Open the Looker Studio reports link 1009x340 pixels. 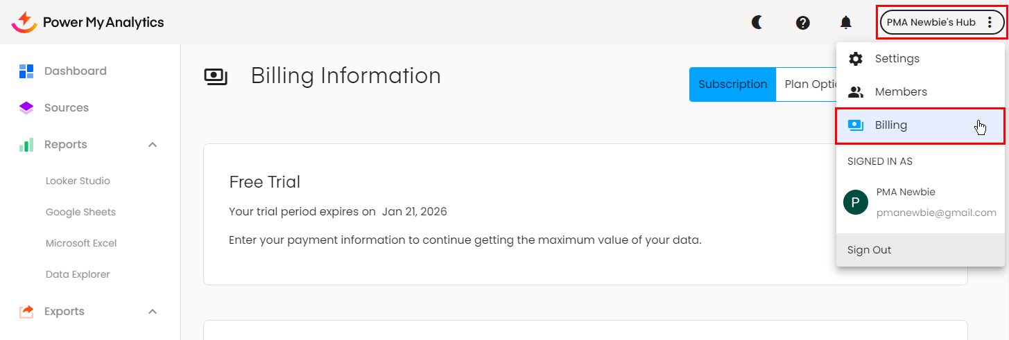[78, 181]
